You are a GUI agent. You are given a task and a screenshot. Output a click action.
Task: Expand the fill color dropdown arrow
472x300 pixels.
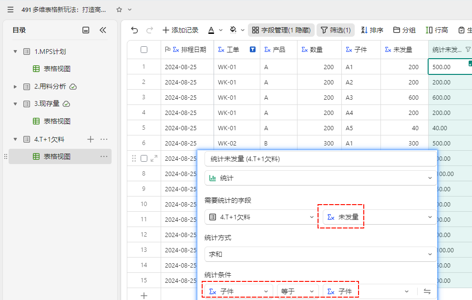[243, 30]
